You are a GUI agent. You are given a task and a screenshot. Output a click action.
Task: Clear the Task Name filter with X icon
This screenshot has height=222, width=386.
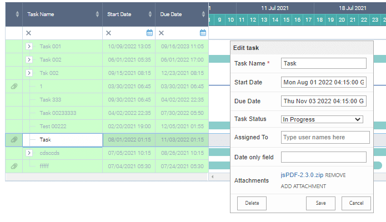[x=28, y=33]
